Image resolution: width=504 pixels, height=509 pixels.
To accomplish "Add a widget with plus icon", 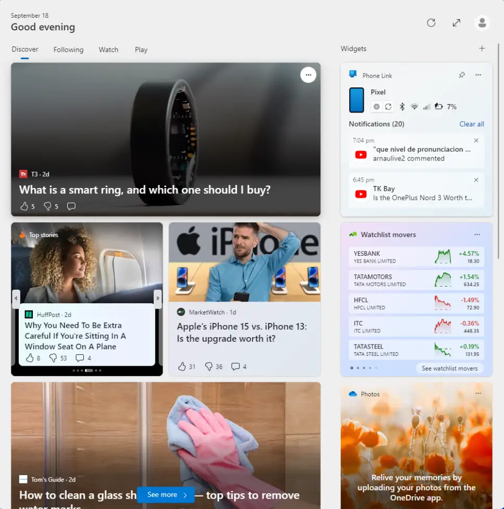I will (x=482, y=48).
